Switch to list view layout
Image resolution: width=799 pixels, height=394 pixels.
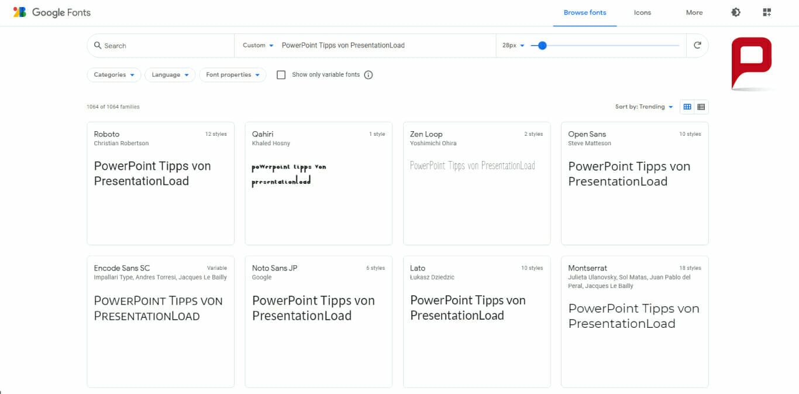[x=701, y=107]
